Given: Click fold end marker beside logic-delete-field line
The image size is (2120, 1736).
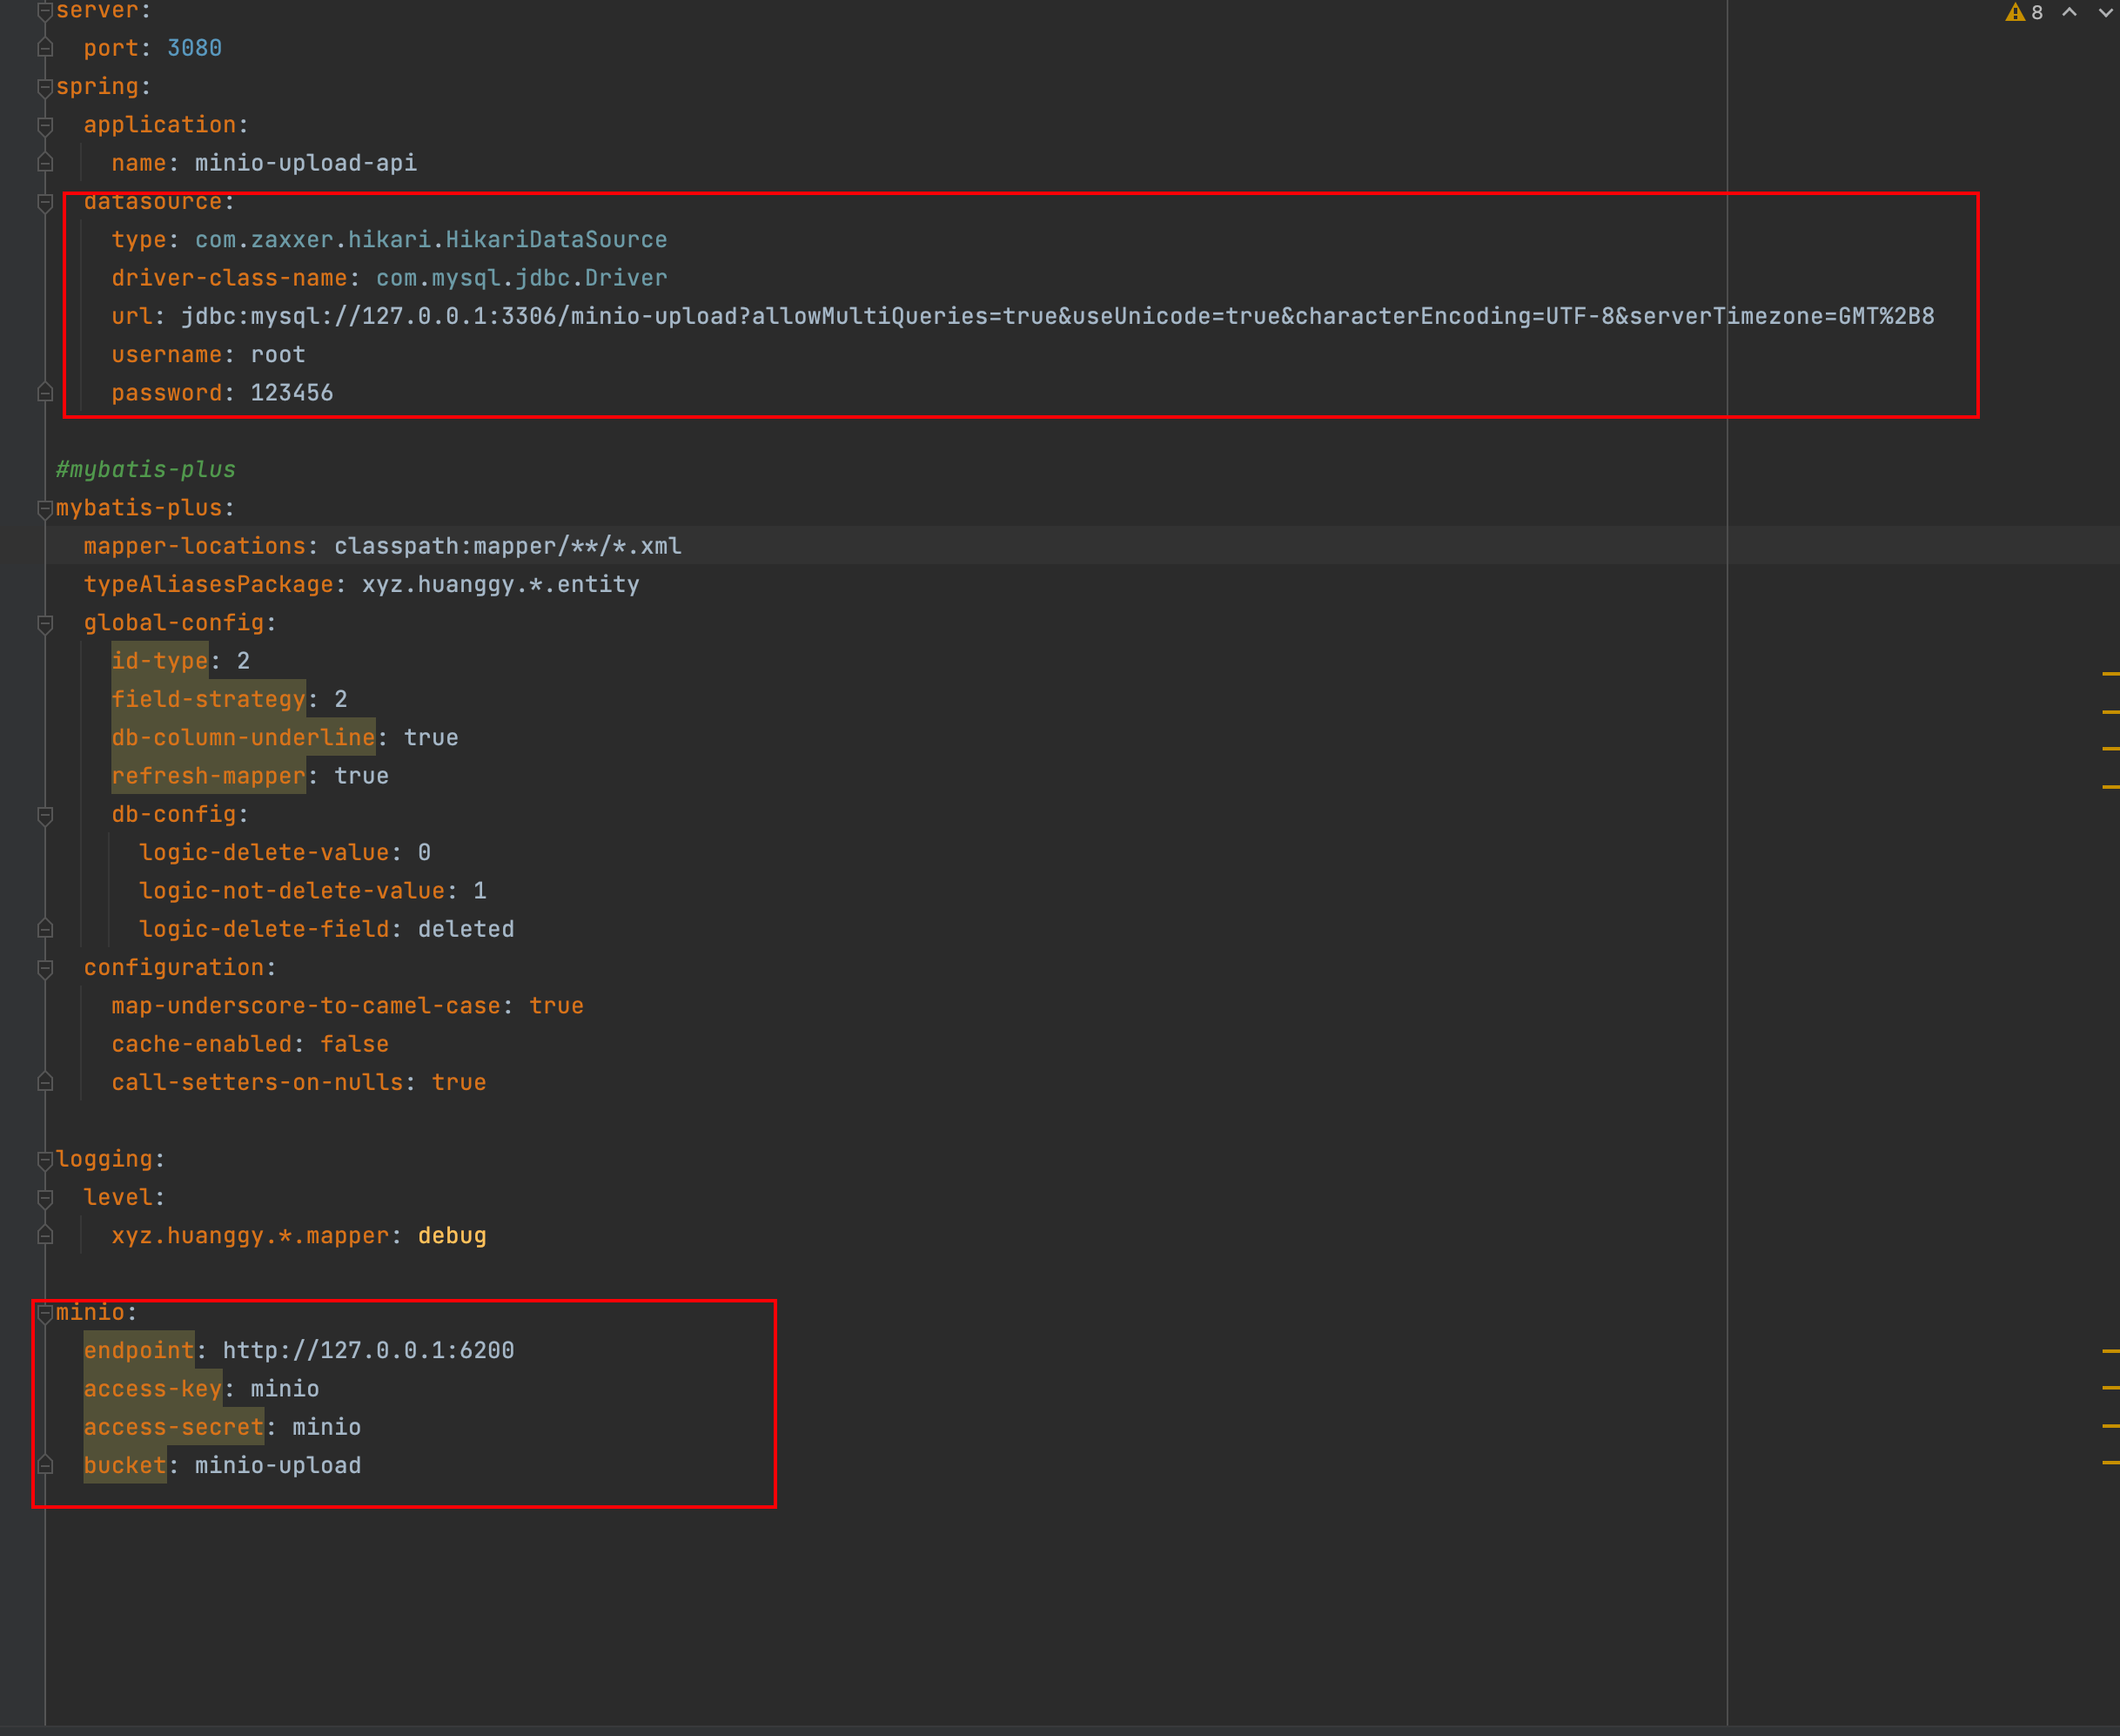Looking at the screenshot, I should tap(45, 929).
